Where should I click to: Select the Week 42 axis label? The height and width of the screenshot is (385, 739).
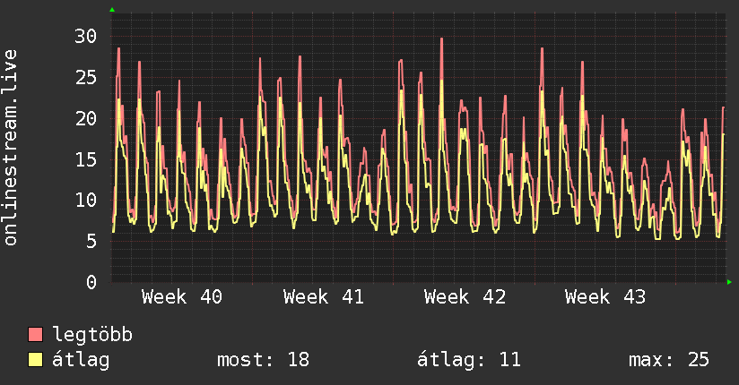coord(465,297)
